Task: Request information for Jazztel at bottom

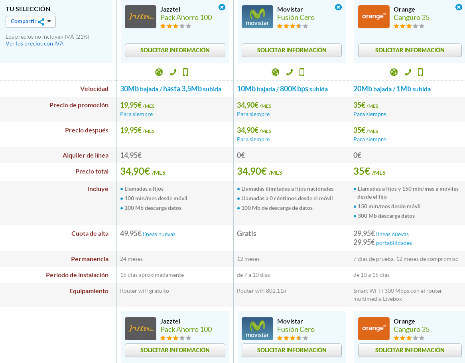Action: pos(175,350)
